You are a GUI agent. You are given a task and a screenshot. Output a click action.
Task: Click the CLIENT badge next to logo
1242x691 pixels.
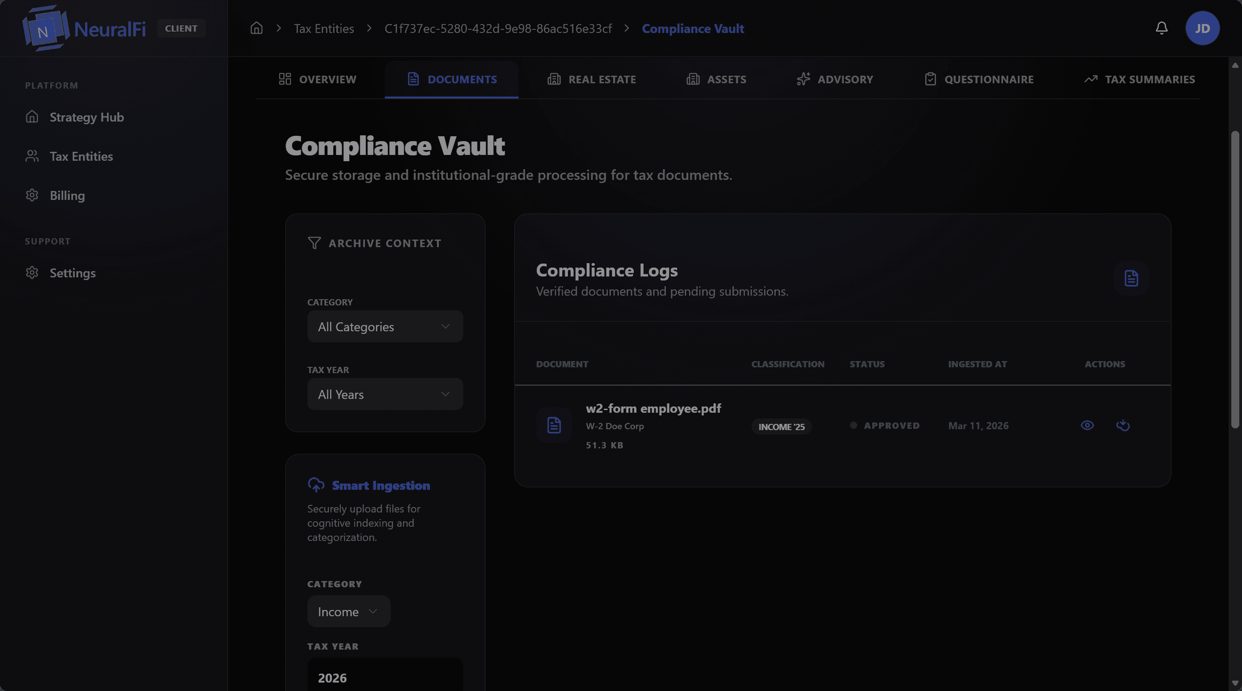tap(181, 28)
